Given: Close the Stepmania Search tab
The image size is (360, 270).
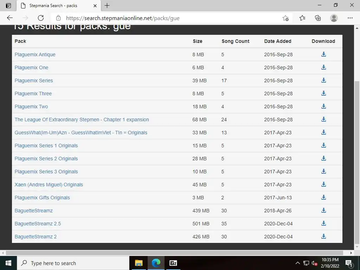Looking at the screenshot, I should pyautogui.click(x=95, y=6).
